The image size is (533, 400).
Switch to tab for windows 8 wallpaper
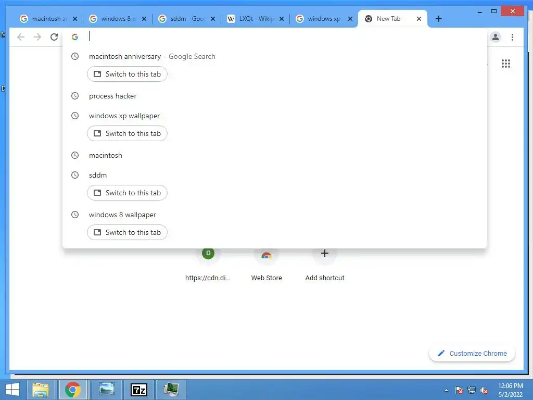click(x=127, y=232)
